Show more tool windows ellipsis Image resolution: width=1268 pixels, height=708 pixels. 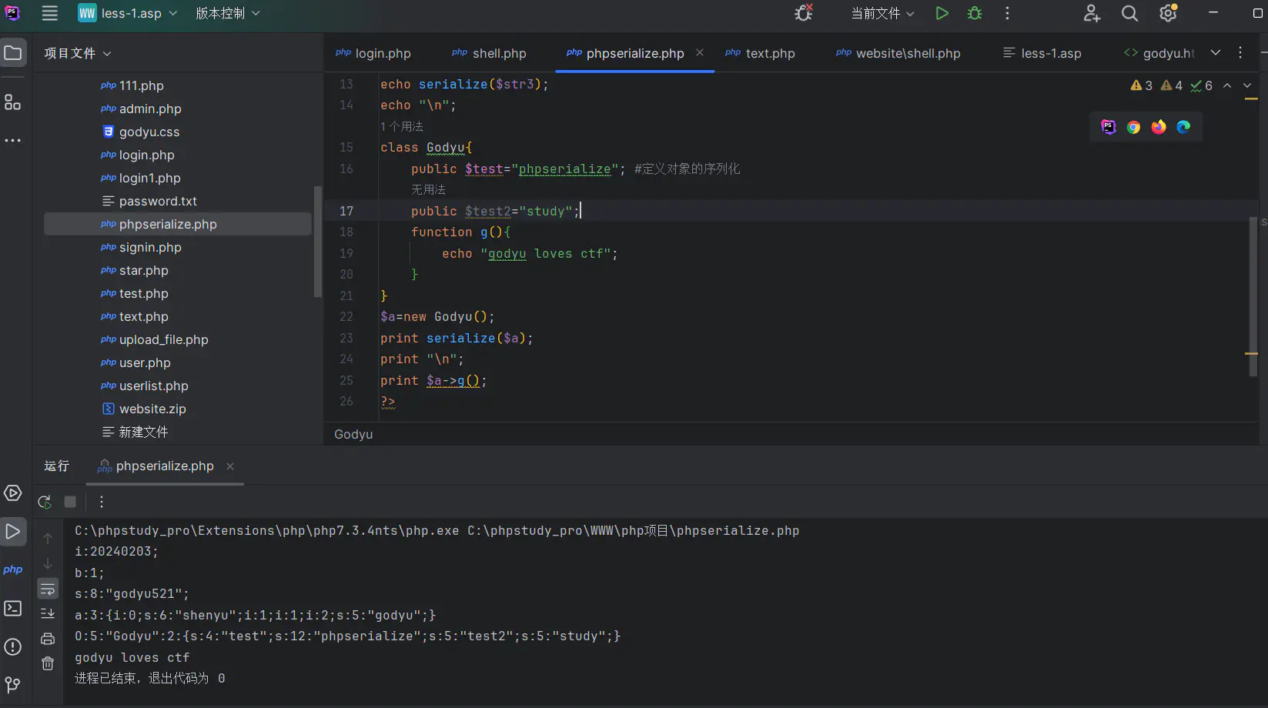[13, 141]
